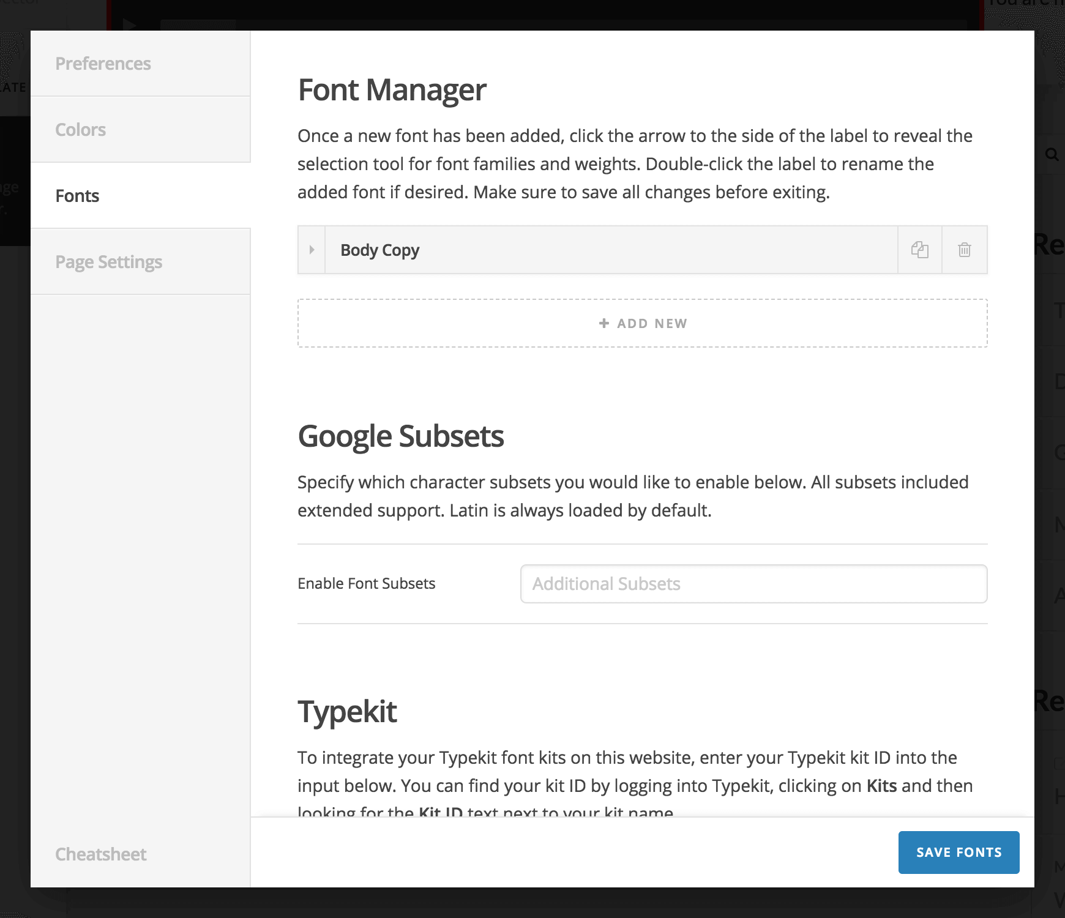This screenshot has height=918, width=1065.
Task: Save fonts with the blue button
Action: (958, 852)
